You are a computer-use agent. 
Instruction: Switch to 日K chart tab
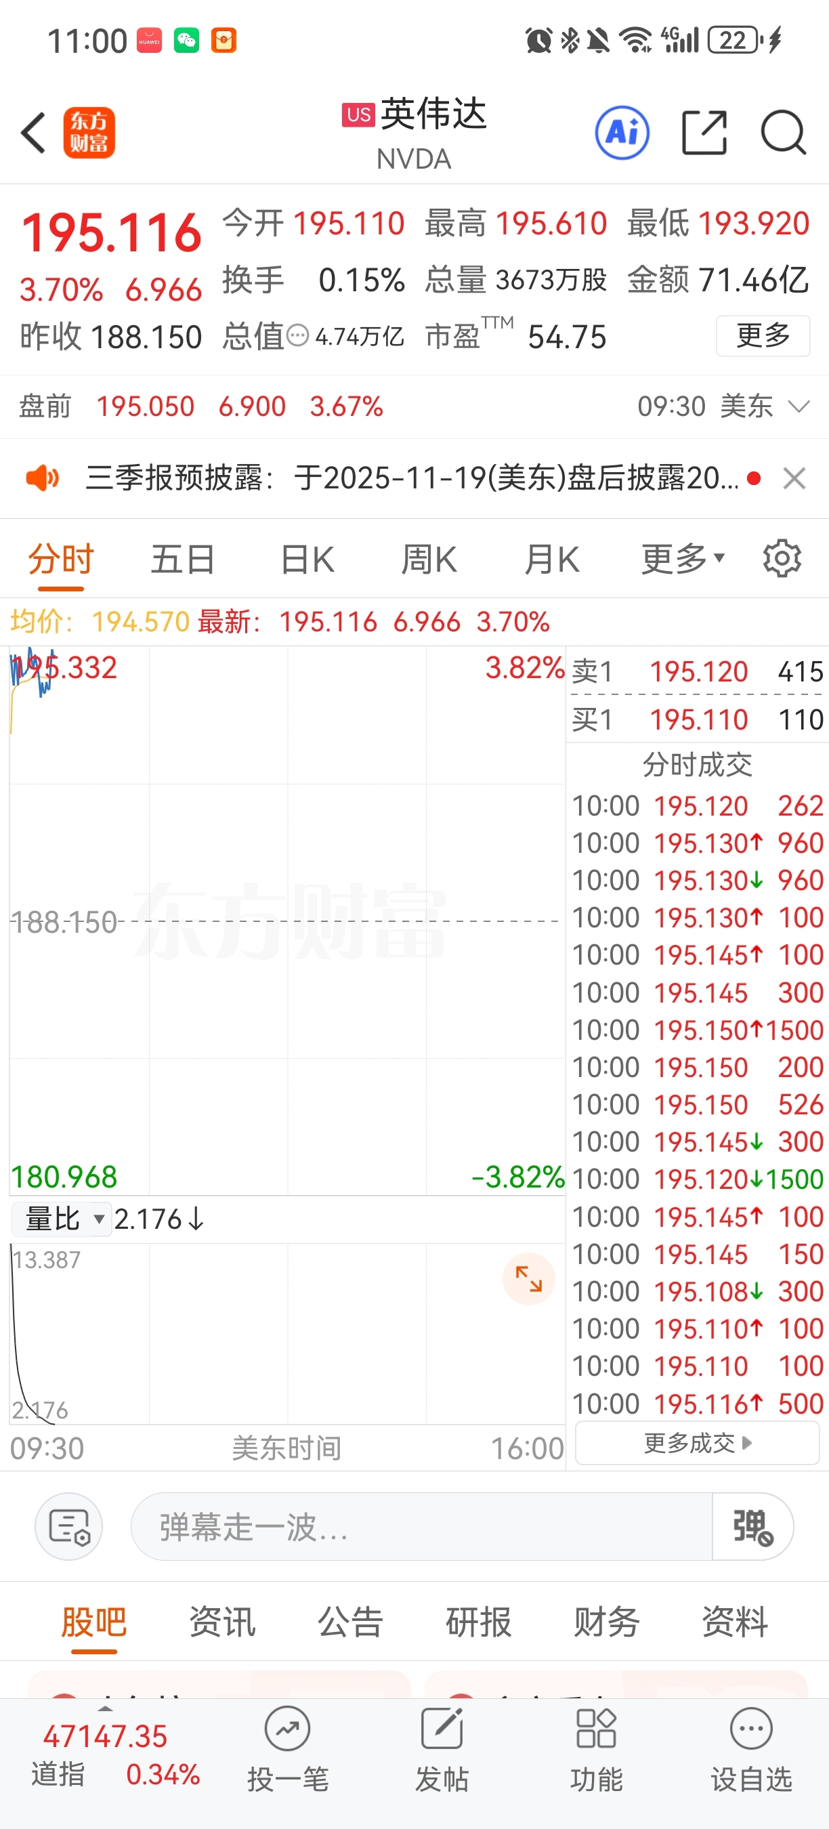tap(307, 559)
